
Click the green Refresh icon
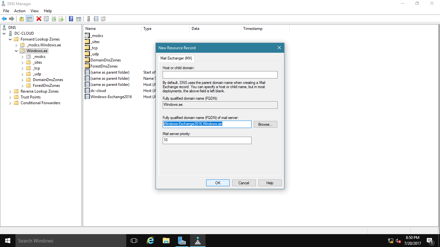54,19
